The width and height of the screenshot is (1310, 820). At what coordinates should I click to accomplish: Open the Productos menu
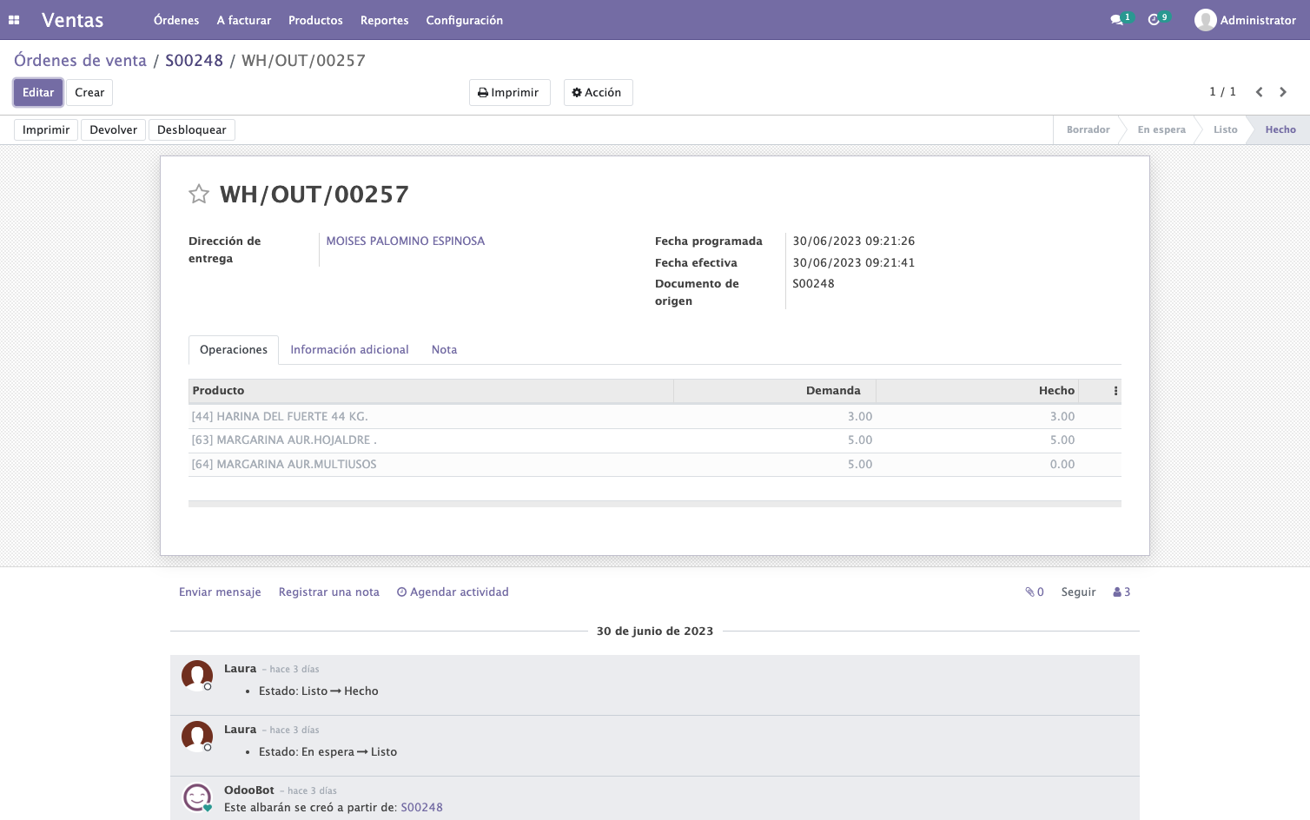pyautogui.click(x=315, y=20)
